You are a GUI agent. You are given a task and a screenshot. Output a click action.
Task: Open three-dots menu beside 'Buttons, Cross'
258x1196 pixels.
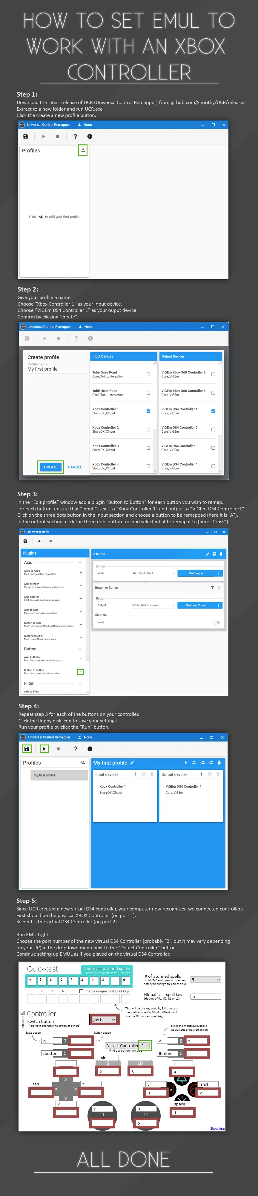[219, 605]
